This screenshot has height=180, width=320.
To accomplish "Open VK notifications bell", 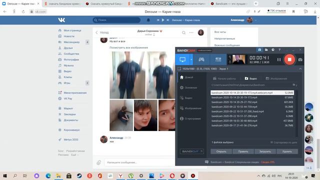I will click(x=148, y=20).
